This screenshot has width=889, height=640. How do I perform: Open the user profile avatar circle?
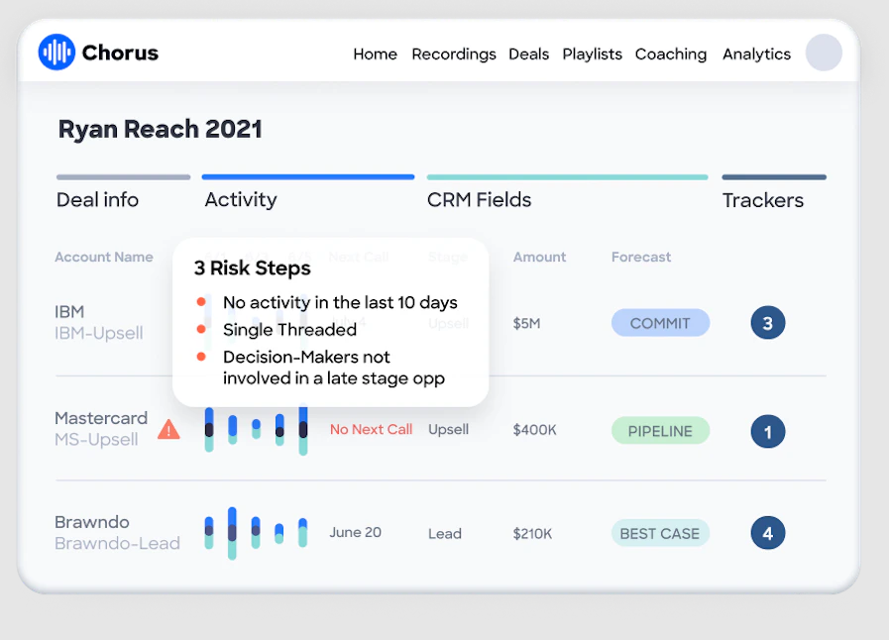[824, 53]
